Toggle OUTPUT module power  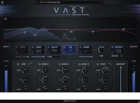pyautogui.click(x=113, y=47)
